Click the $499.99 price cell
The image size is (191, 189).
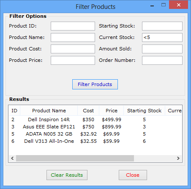[112, 120]
